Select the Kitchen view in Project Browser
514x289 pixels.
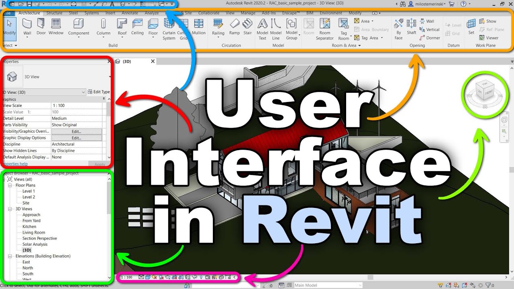click(29, 226)
